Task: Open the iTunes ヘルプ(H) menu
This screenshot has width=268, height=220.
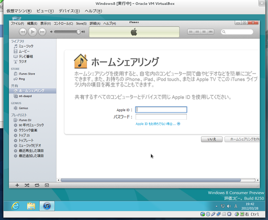Action: (x=109, y=24)
